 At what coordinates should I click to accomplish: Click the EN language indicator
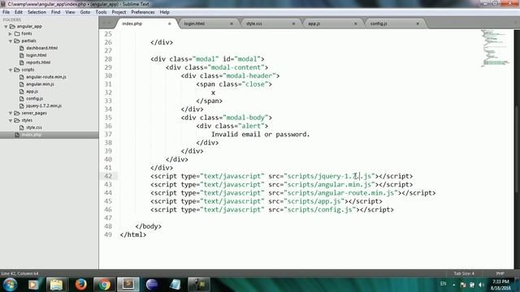(x=443, y=284)
